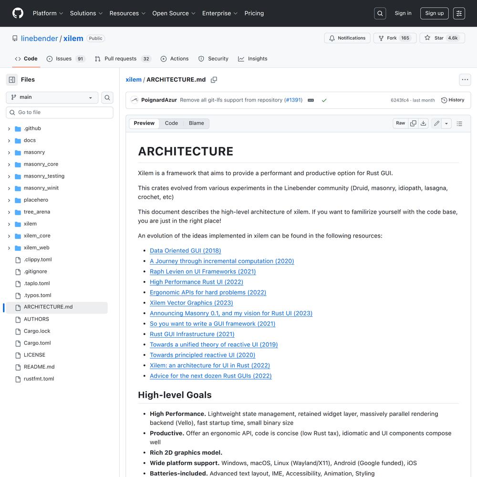Open the Data Oriented GUI (2018) link
Screen dimensions: 477x477
tap(185, 250)
